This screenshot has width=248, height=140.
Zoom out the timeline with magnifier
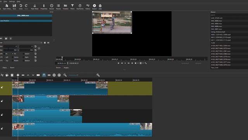[x=65, y=75]
